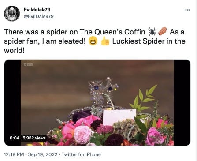Open the 12:19 PM timestamp link
Screen dimensions: 197x161
click(14, 154)
